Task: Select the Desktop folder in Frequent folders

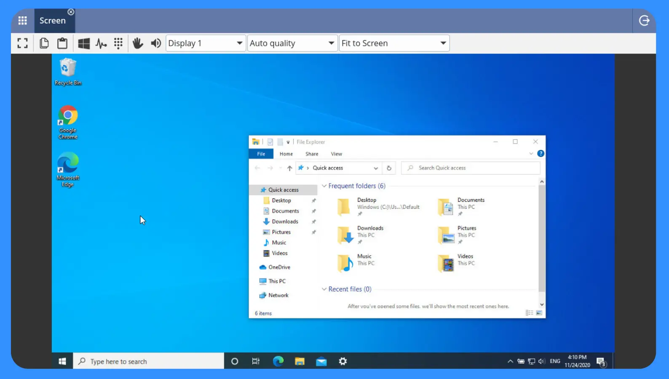Action: tap(378, 207)
